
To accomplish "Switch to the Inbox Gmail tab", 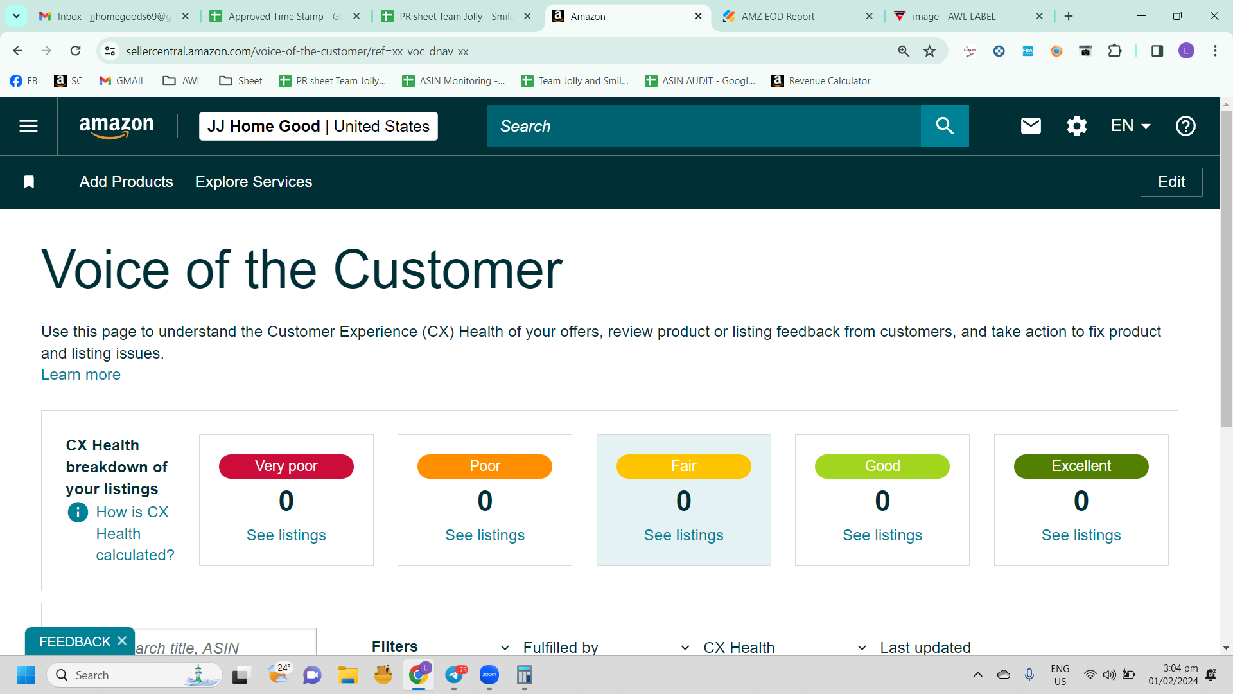I will tap(114, 16).
